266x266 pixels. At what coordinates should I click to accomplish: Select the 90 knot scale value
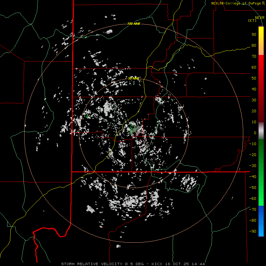pyautogui.click(x=254, y=35)
